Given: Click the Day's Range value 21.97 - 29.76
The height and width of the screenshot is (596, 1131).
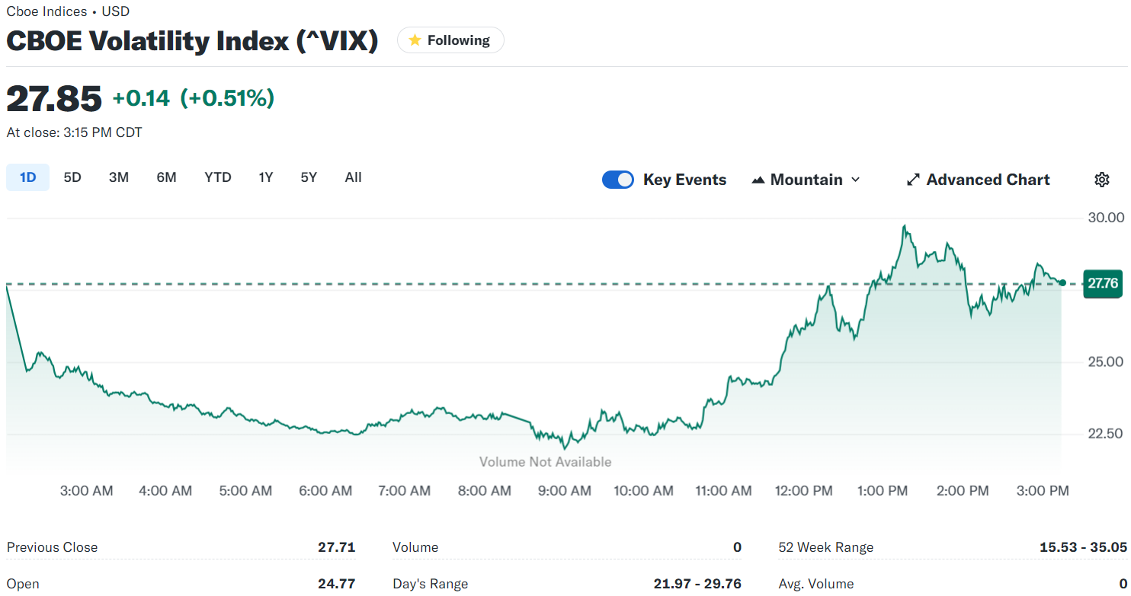Looking at the screenshot, I should 697,584.
